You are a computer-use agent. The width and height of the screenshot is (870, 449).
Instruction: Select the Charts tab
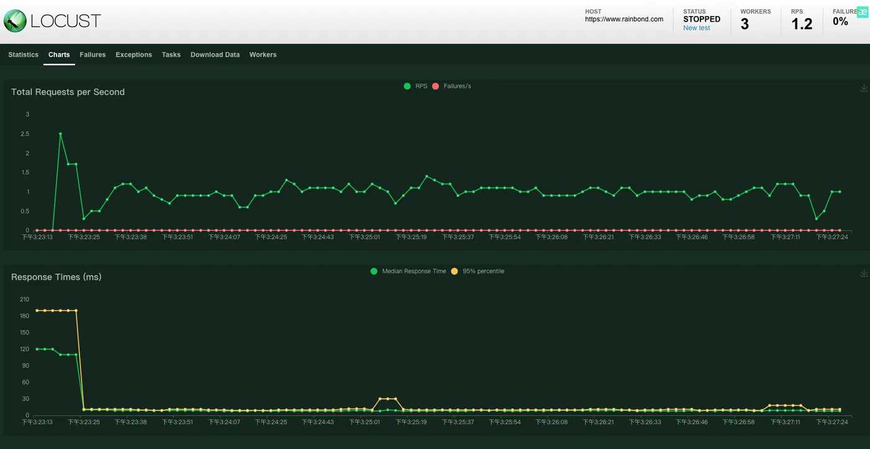(x=59, y=55)
